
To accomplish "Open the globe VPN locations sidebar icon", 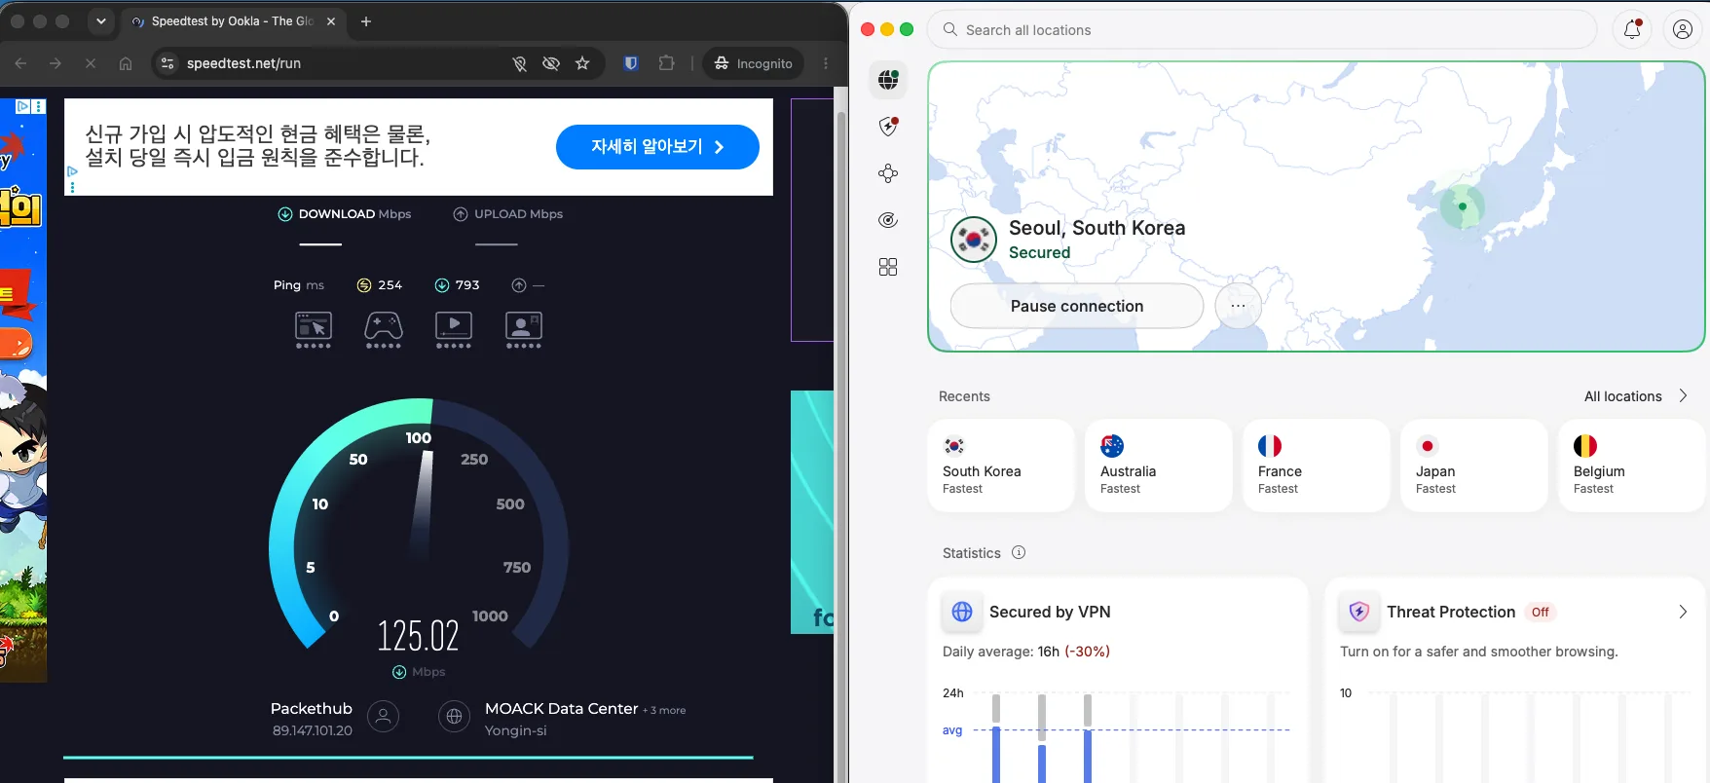I will pos(888,80).
